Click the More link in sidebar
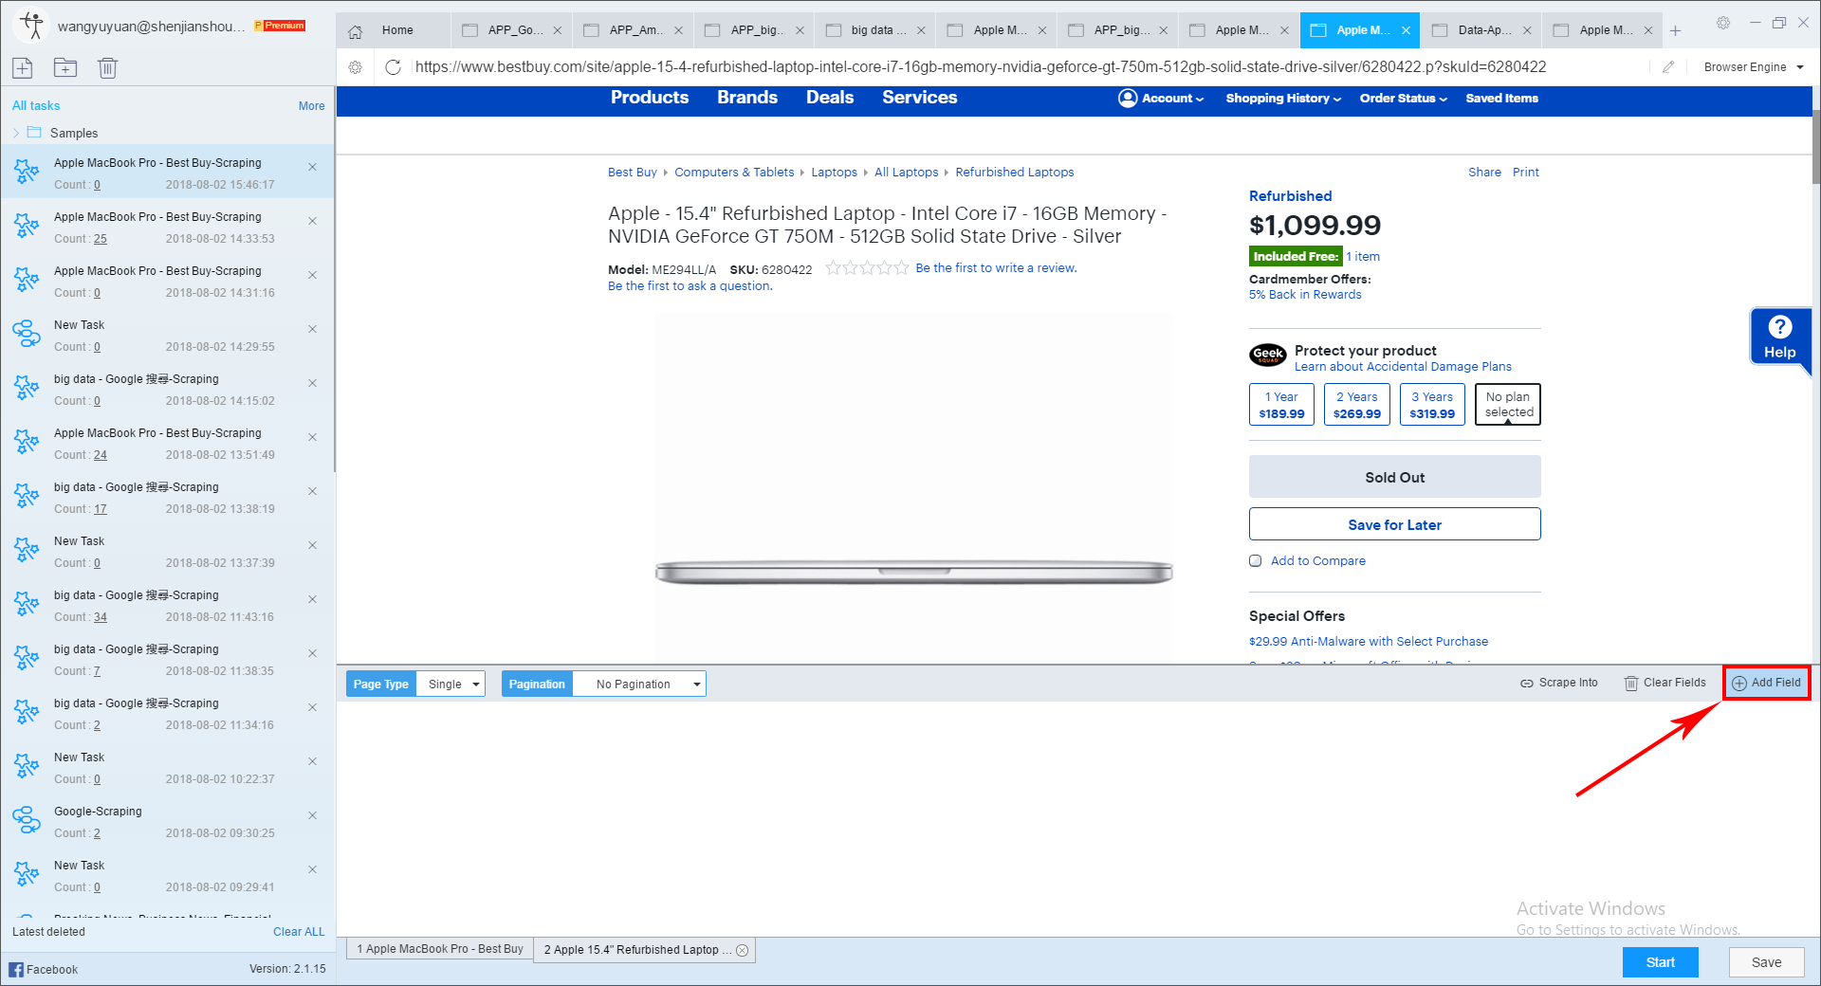Viewport: 1821px width, 986px height. (311, 106)
